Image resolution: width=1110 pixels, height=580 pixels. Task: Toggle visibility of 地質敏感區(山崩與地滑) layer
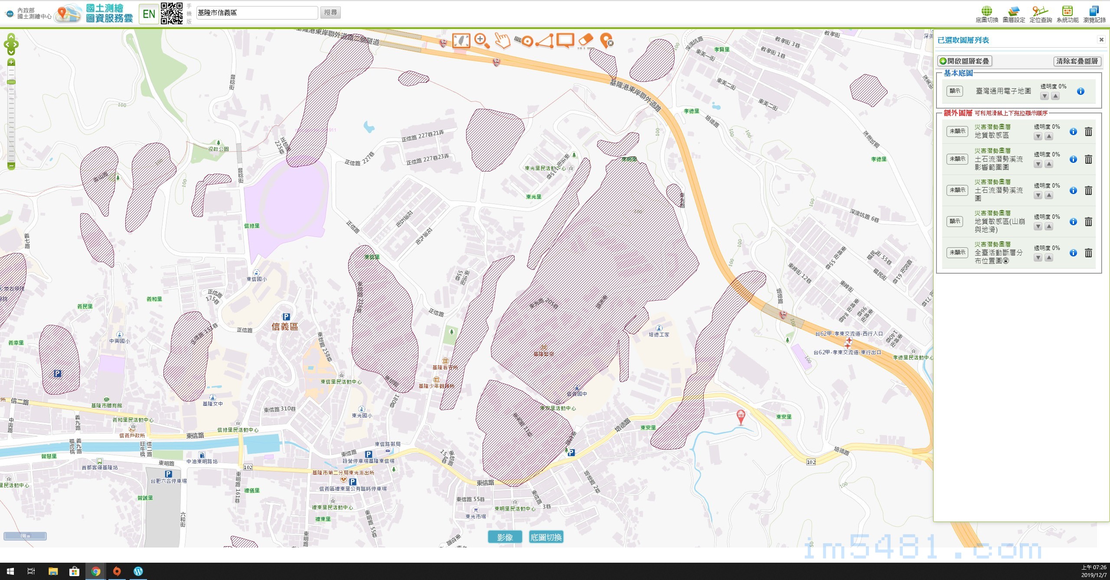coord(955,221)
